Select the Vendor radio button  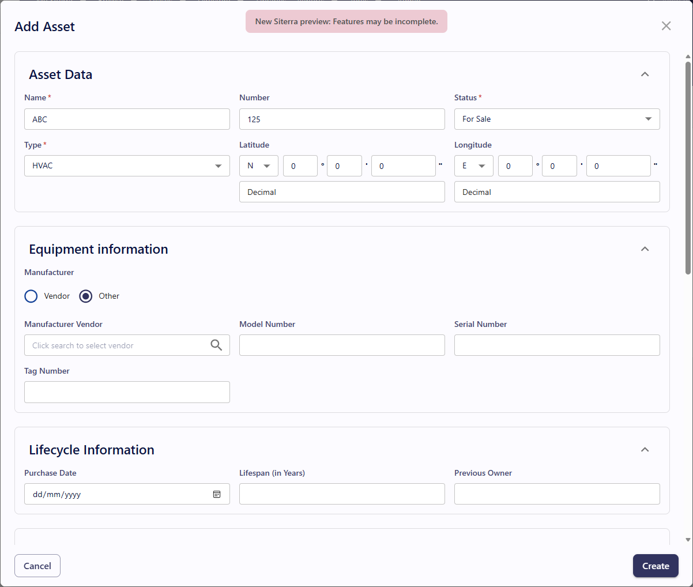pyautogui.click(x=31, y=296)
